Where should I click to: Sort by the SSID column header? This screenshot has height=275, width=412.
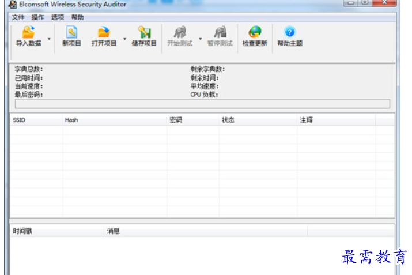pos(36,120)
